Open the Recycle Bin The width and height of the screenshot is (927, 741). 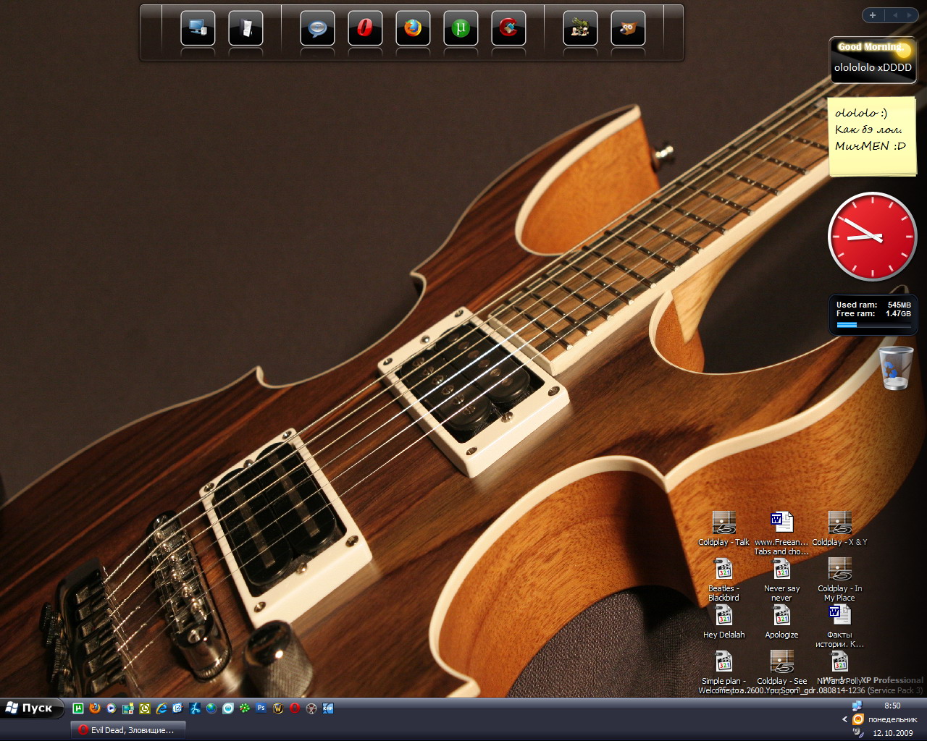coord(896,368)
